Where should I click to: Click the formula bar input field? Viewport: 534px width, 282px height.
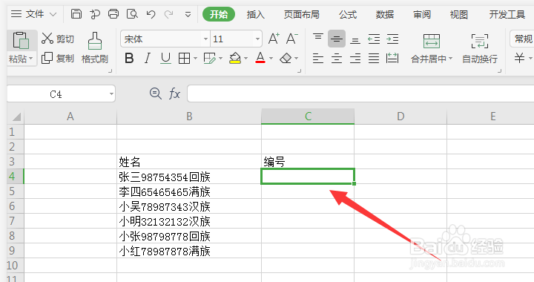pyautogui.click(x=360, y=94)
